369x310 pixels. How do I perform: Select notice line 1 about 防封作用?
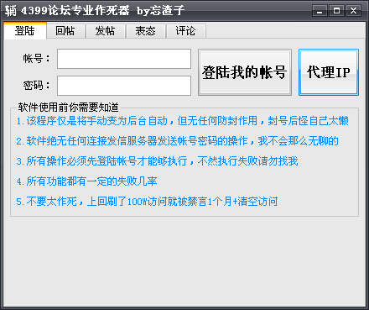(182, 121)
